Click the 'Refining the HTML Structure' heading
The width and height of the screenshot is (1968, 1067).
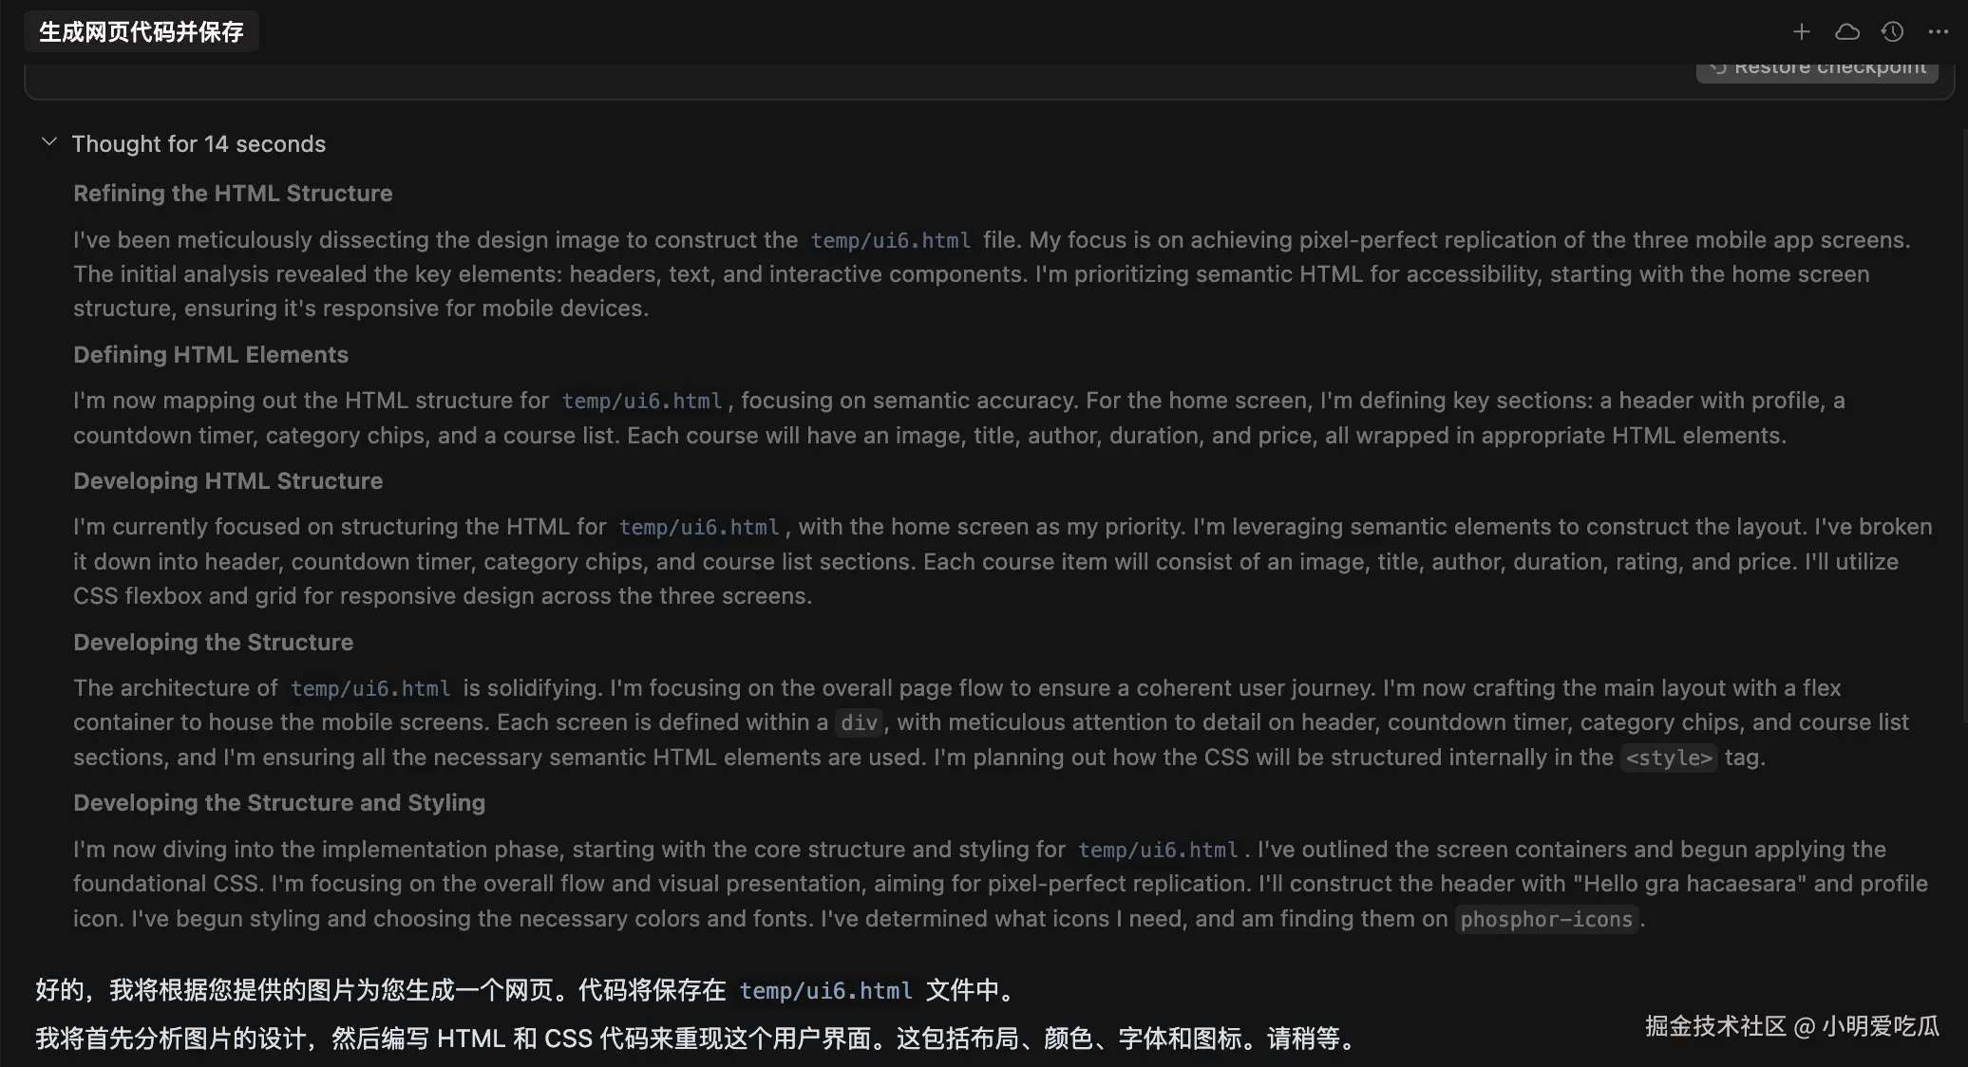[x=233, y=194]
